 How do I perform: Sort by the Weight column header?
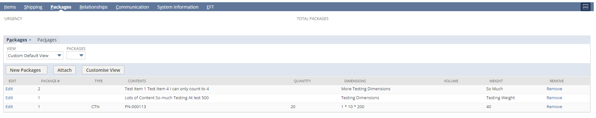tap(496, 81)
